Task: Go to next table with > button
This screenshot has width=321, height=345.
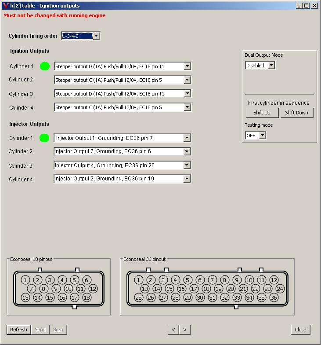Action: point(185,330)
